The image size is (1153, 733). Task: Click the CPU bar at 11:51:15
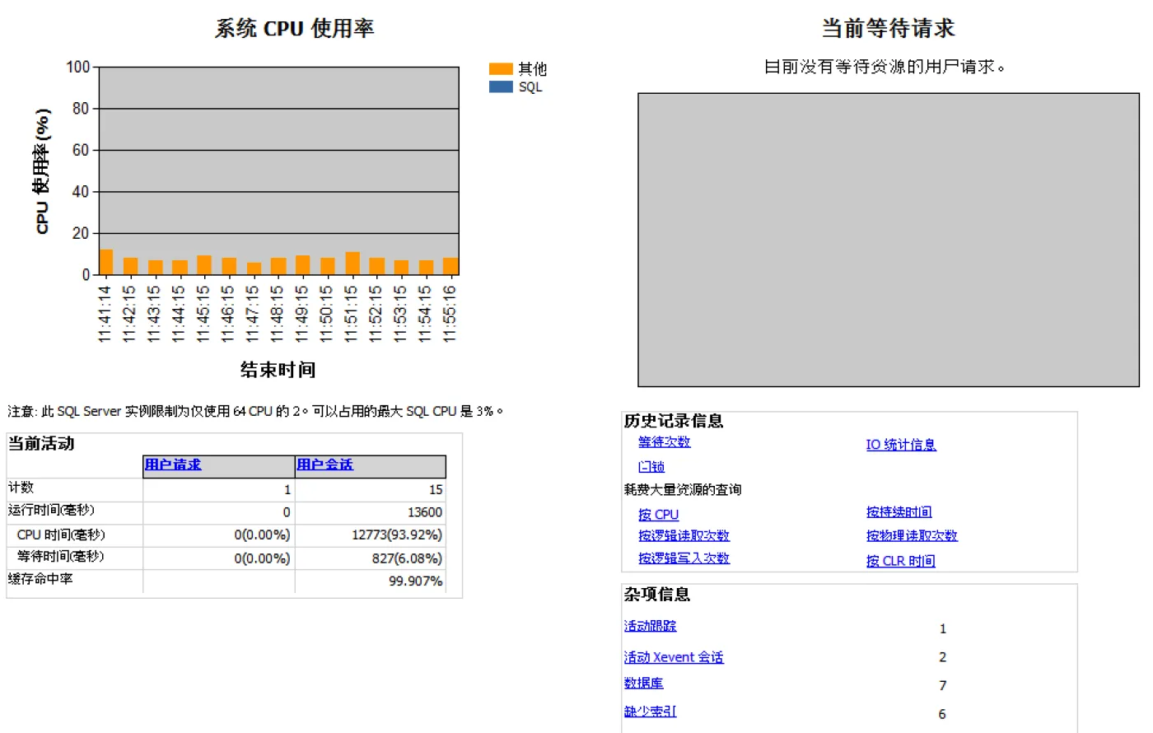pos(352,264)
